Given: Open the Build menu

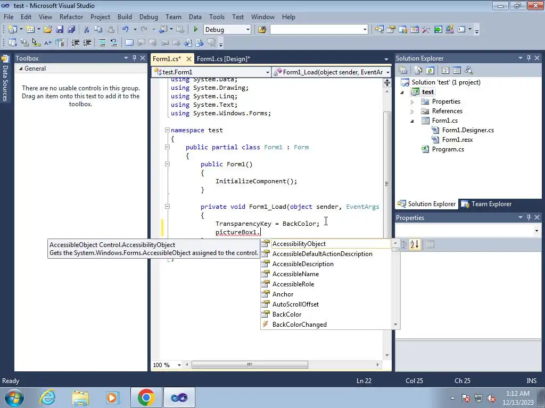Looking at the screenshot, I should coord(125,16).
